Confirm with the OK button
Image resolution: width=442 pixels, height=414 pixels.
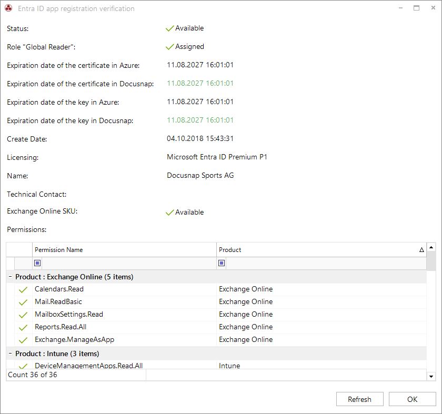412,399
